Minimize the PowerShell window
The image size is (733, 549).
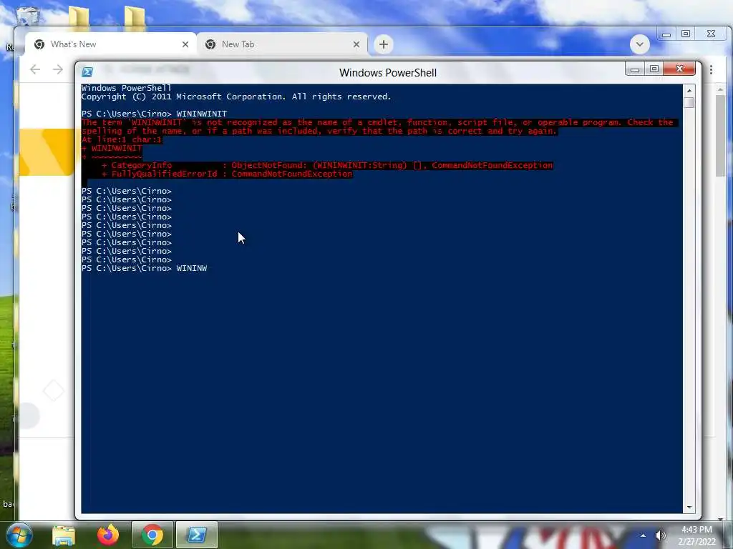[x=634, y=69]
